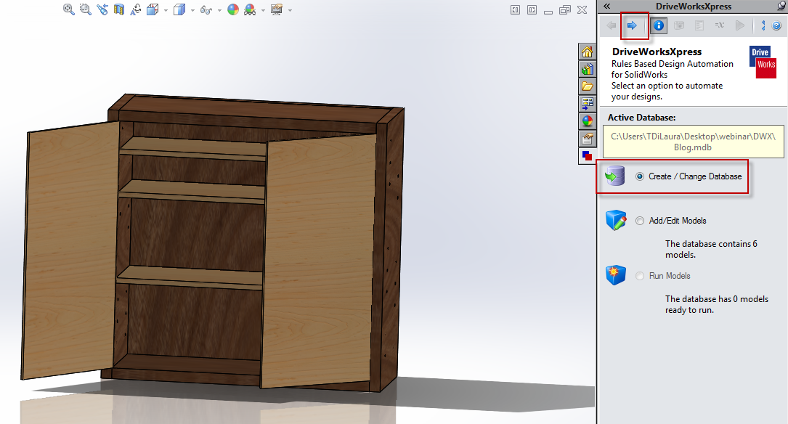Click the Add/Edit Models cube icon

click(616, 220)
